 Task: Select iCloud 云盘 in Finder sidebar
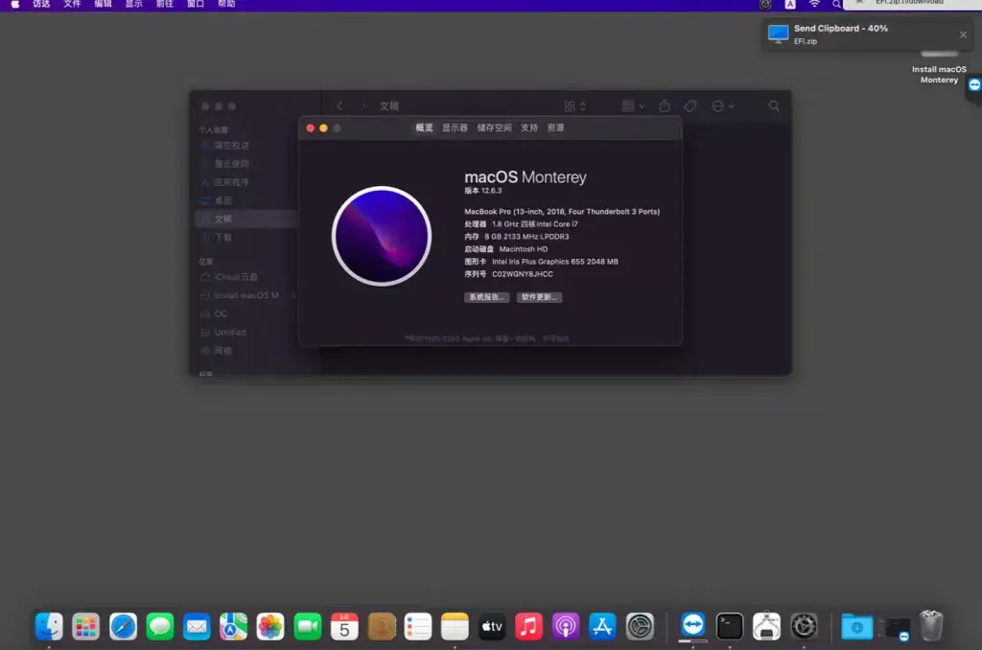click(x=245, y=277)
